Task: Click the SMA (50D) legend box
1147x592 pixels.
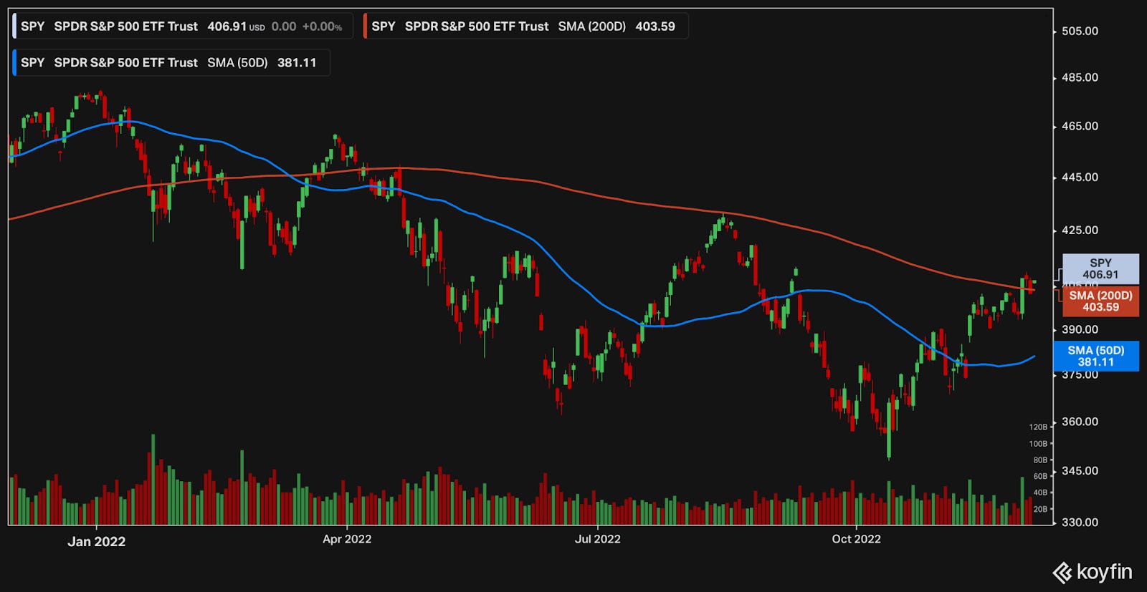Action: point(171,62)
